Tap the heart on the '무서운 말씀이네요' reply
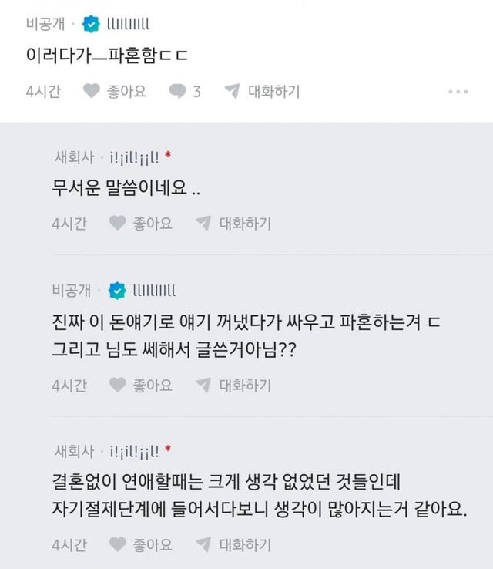493x569 pixels. tap(118, 224)
